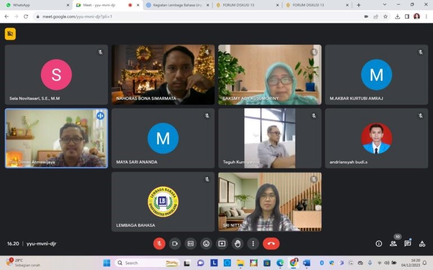Open the tab search chevron dropdown
The image size is (433, 270).
click(385, 4)
